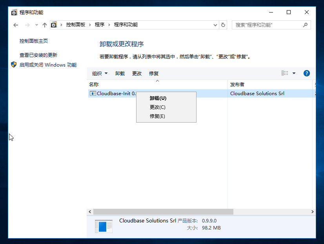Open 启用或关闭 Windows 功能 link

pyautogui.click(x=48, y=65)
